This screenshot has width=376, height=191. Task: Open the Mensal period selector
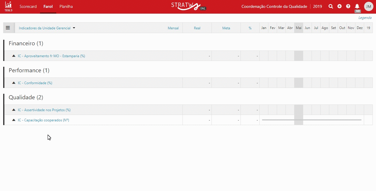tap(173, 28)
